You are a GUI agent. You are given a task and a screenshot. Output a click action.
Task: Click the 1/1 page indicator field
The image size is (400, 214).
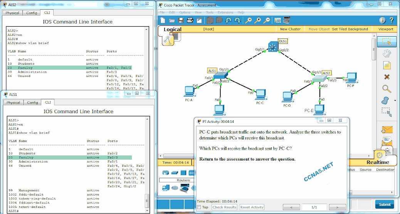(x=314, y=207)
